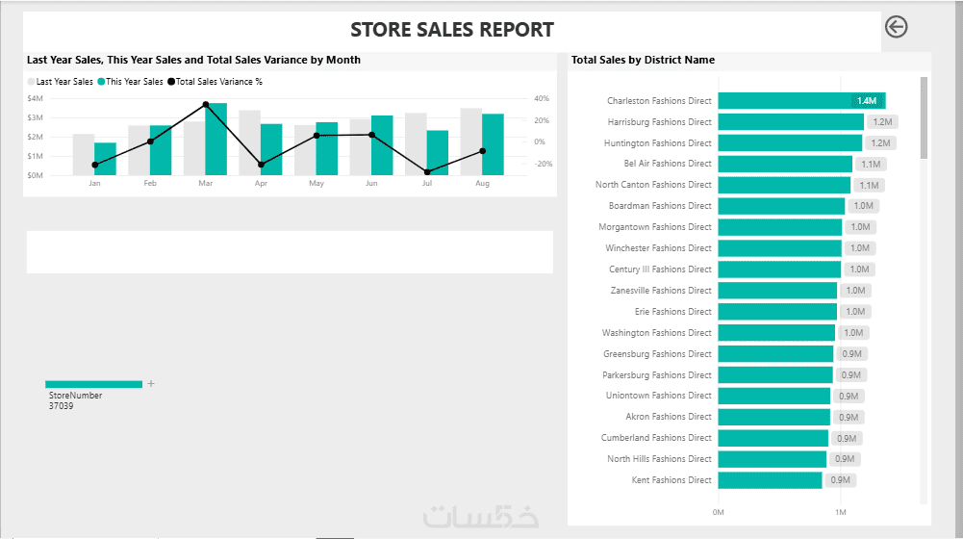Click the Charleston Fashions Direct bar

[800, 101]
